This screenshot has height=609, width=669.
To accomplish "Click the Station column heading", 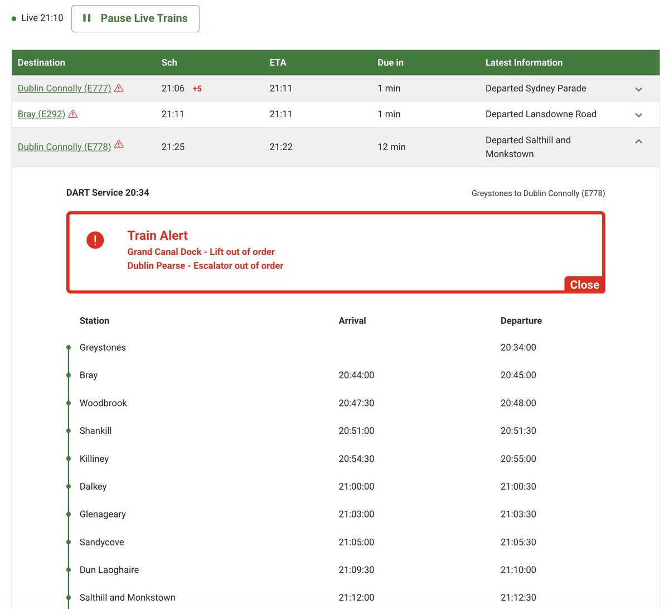I will tap(94, 321).
